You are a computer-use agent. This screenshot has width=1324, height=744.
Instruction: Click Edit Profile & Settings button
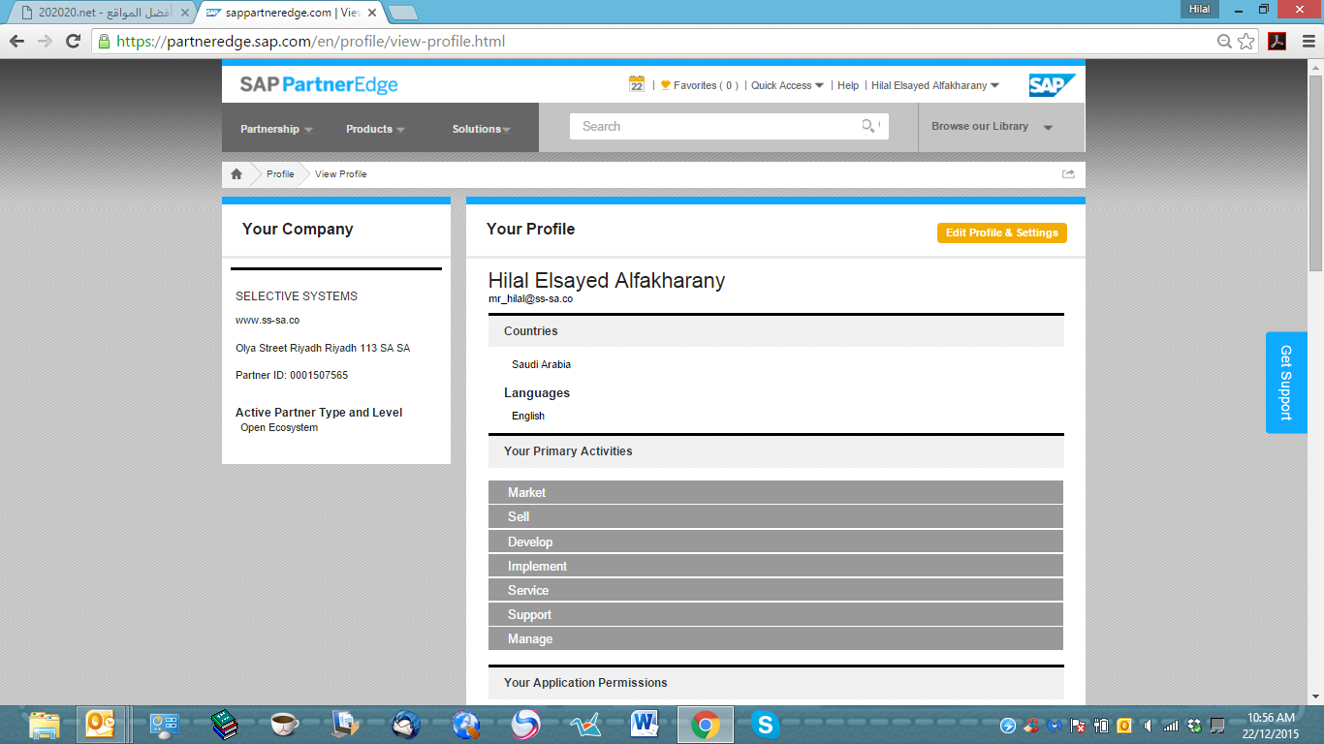tap(1002, 232)
